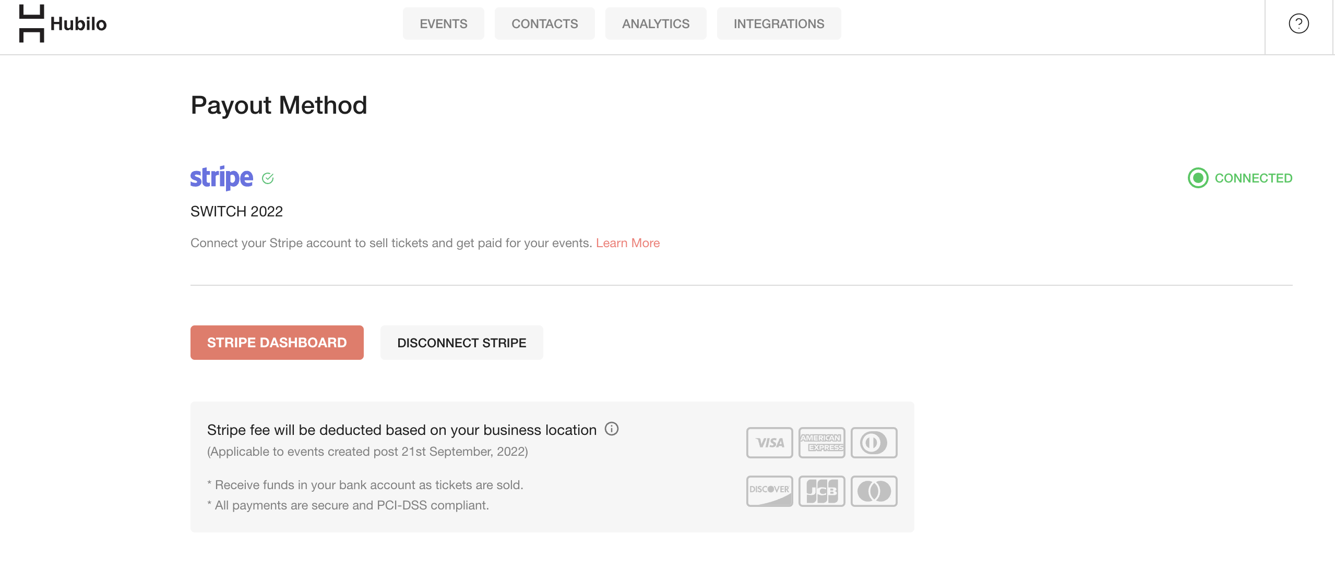Screen dimensions: 1335x583
Task: Click "Applicable to events created post 21st September" note
Action: tap(367, 452)
